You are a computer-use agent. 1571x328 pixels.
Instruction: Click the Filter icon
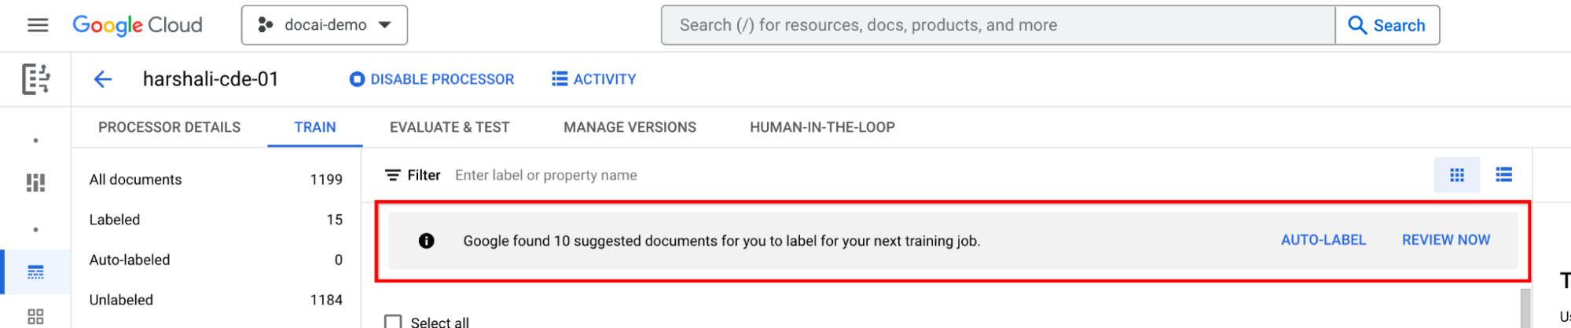click(393, 175)
